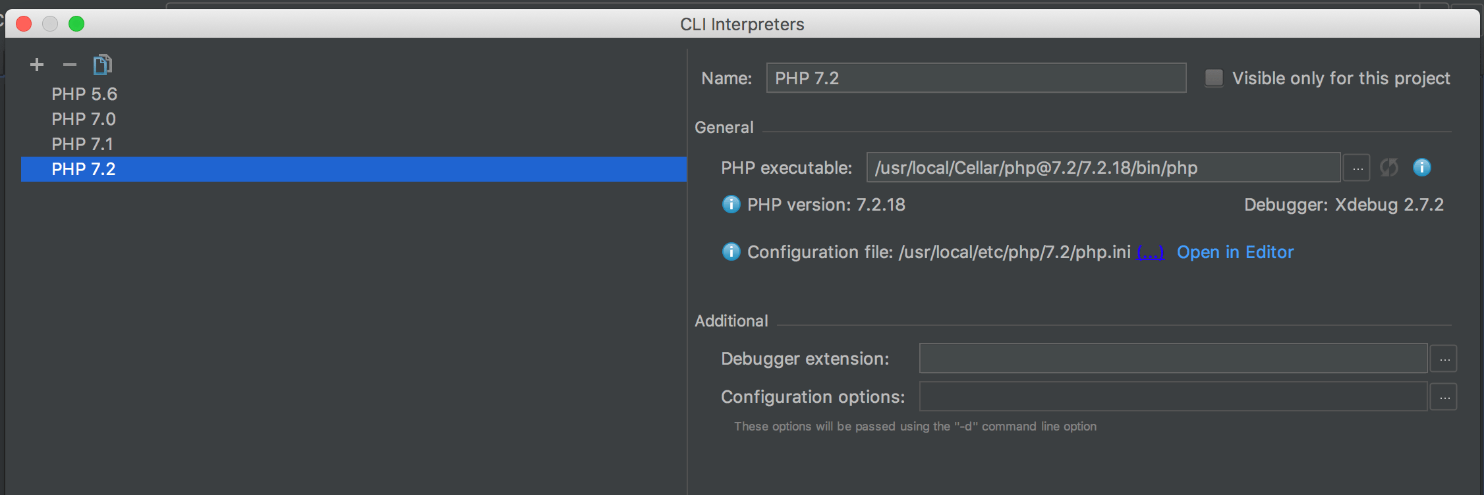Open configuration options editor button
This screenshot has height=495, width=1484.
click(x=1444, y=397)
